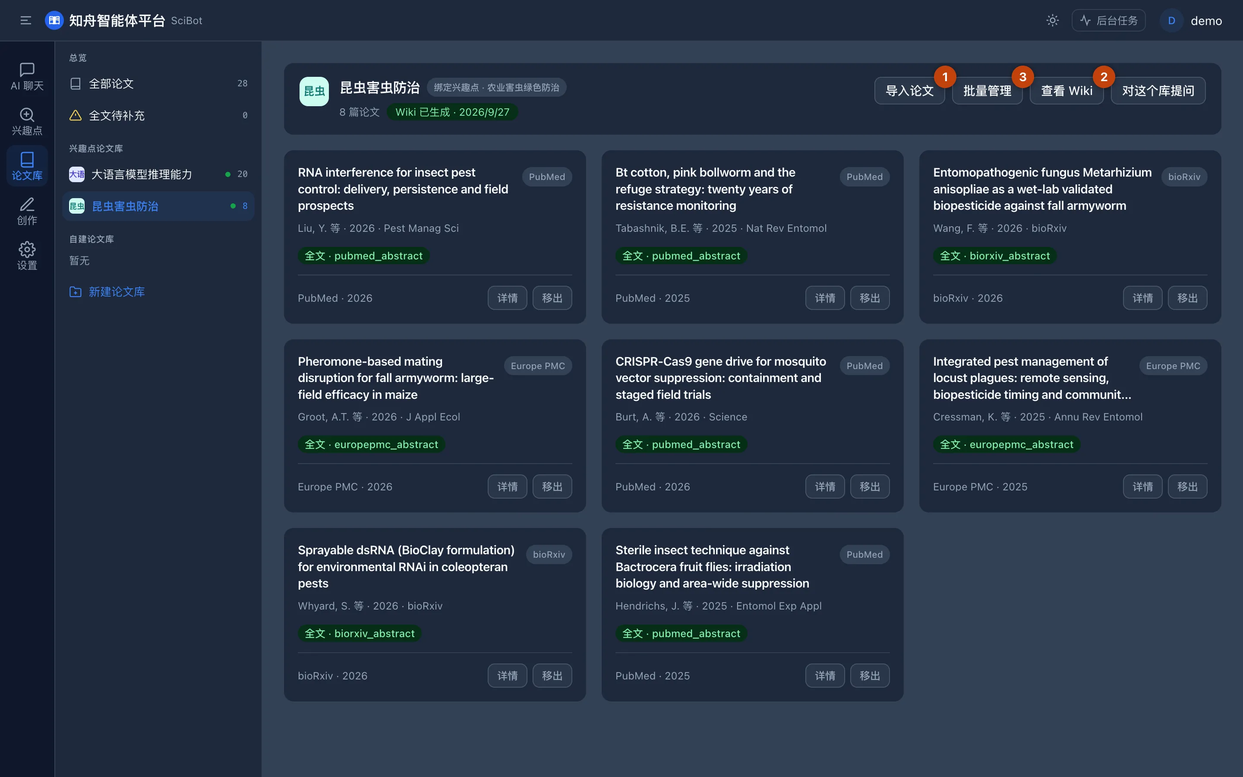Click 移出 on the Metarhizium anisopliae paper
Viewport: 1243px width, 777px height.
[x=1187, y=298]
